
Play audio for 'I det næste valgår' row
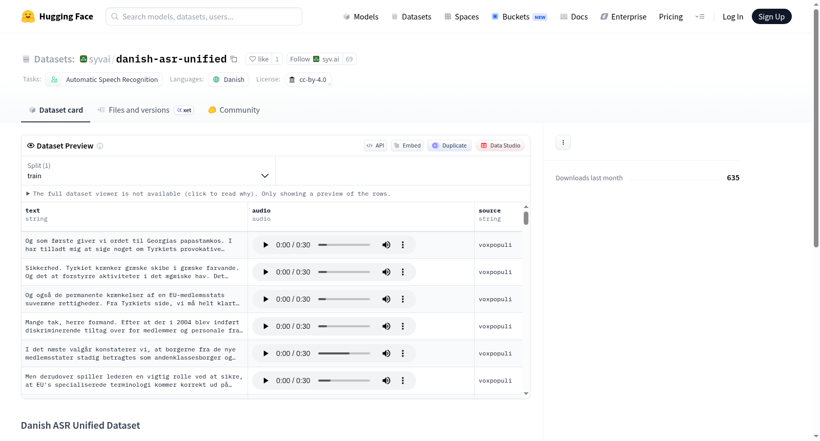coord(265,353)
